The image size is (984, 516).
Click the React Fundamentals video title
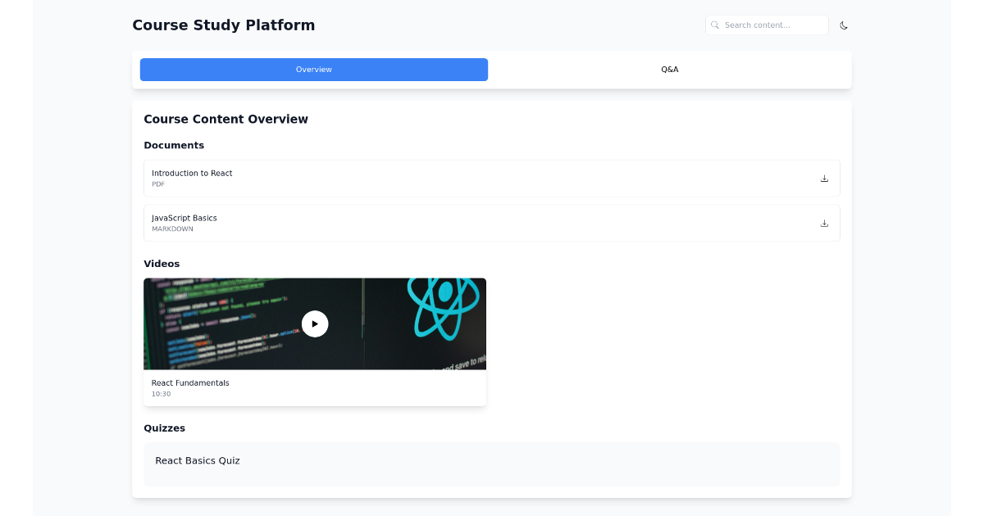190,383
